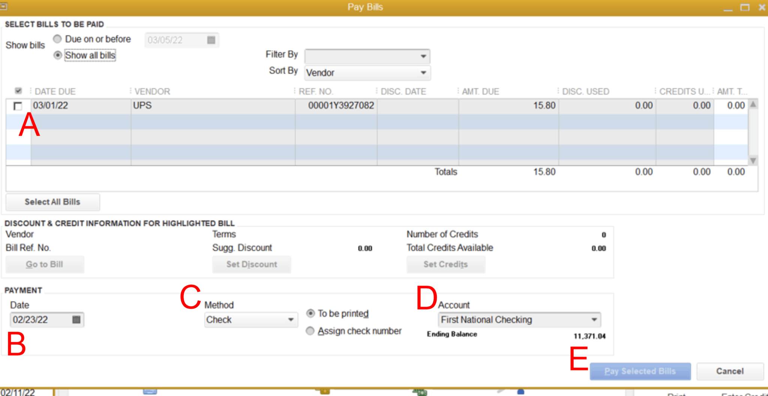Expand the Filter By dropdown
The width and height of the screenshot is (768, 396).
(x=423, y=56)
